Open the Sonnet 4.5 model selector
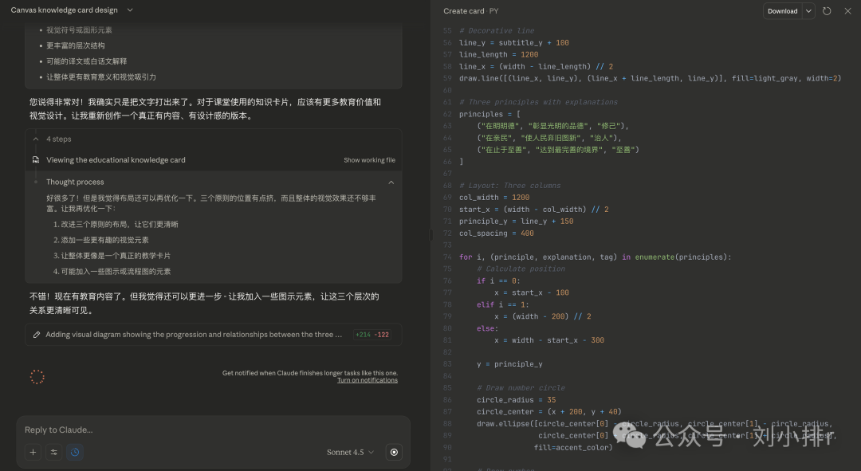The height and width of the screenshot is (471, 861). coord(350,452)
